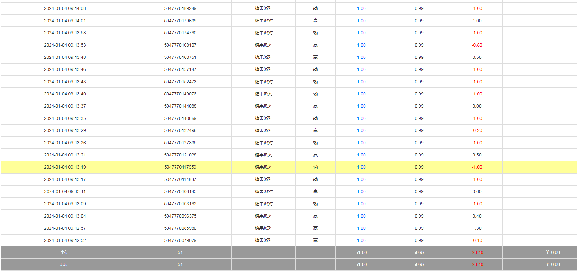Click the 0.00 profit in the 09:13:37 row
Image resolution: width=577 pixels, height=276 pixels.
477,106
